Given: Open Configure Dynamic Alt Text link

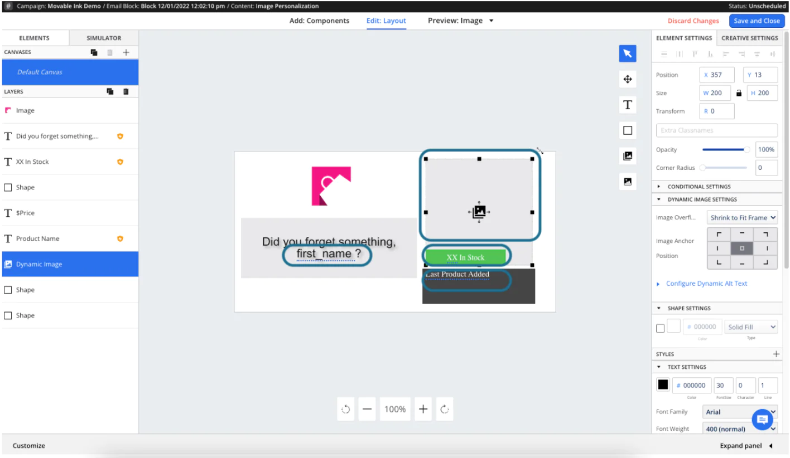Looking at the screenshot, I should click(706, 283).
